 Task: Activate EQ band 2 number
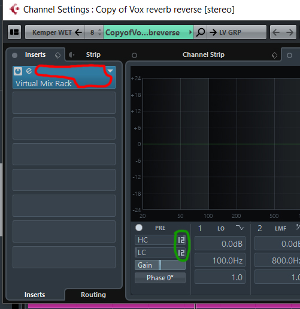(x=260, y=228)
